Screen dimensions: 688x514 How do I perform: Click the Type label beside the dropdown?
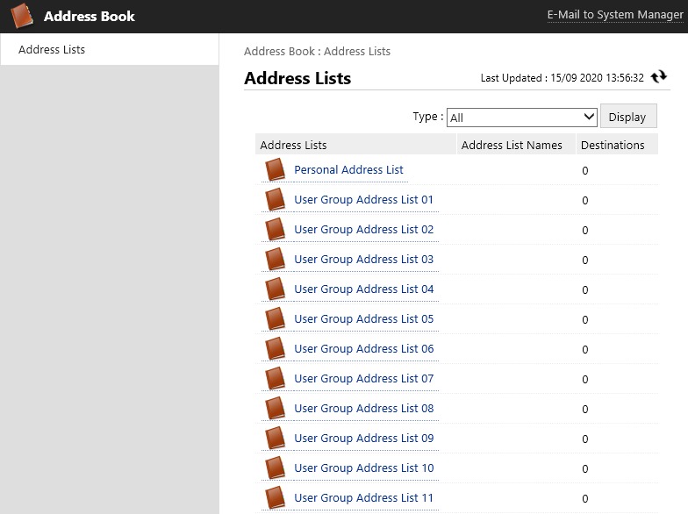point(428,117)
